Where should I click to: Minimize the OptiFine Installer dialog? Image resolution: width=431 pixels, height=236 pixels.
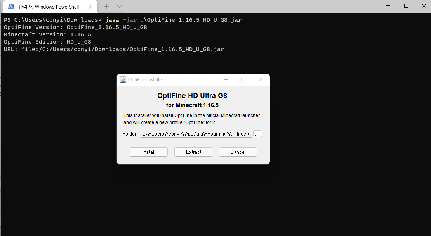tap(225, 79)
